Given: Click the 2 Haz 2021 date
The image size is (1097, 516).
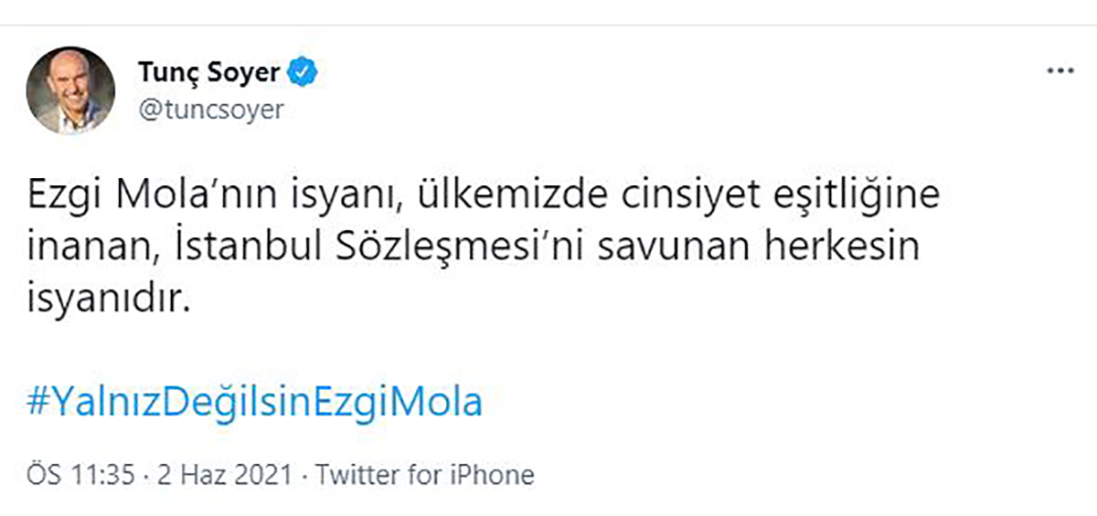Looking at the screenshot, I should click(x=224, y=475).
